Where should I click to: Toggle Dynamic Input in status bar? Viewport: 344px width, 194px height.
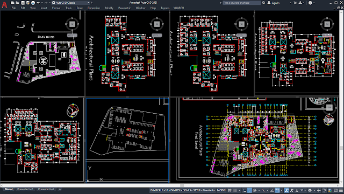point(244,190)
